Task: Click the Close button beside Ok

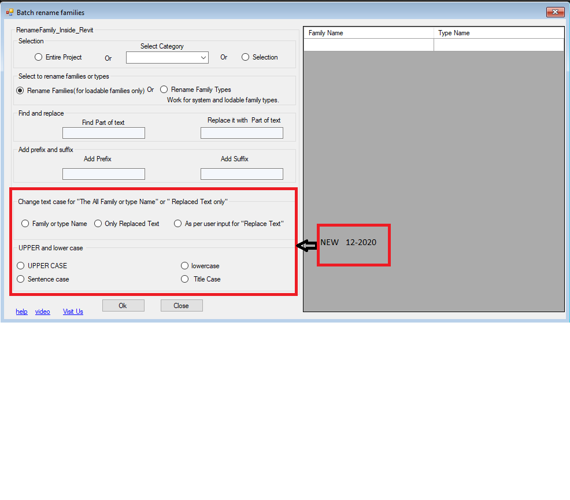Action: [x=182, y=306]
